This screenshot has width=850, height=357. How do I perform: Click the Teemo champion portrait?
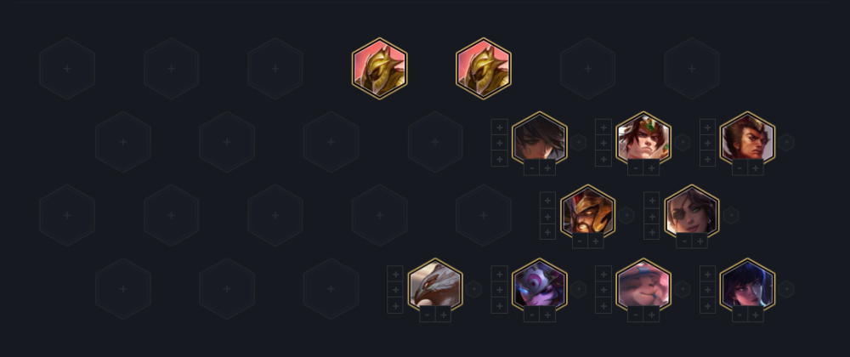(643, 285)
